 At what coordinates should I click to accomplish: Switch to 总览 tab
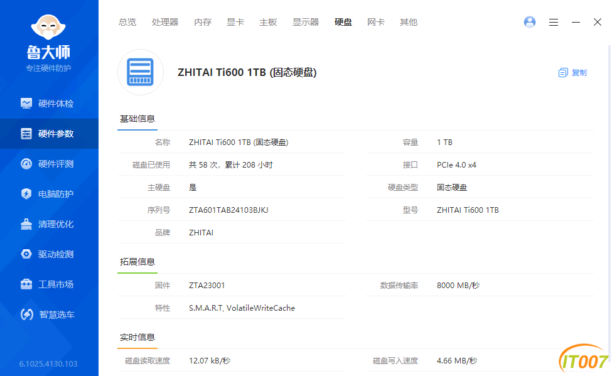pyautogui.click(x=127, y=22)
